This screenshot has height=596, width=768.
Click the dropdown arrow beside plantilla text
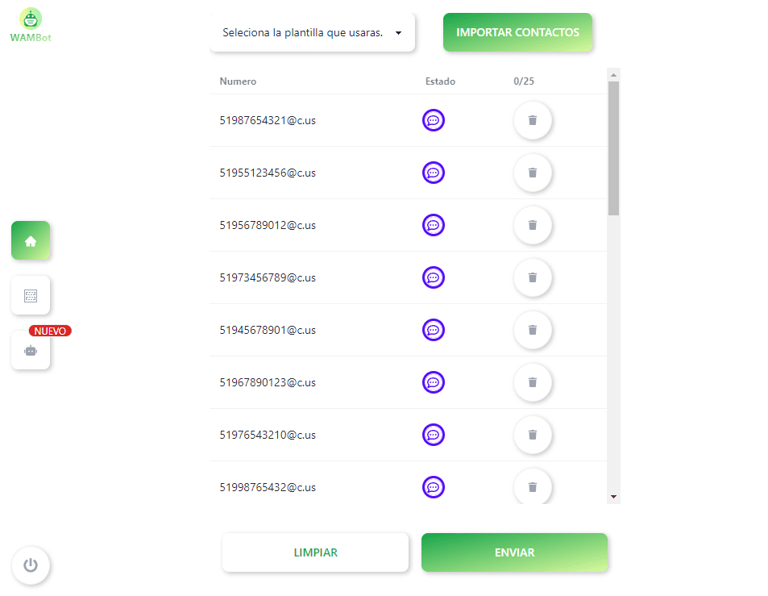click(x=398, y=33)
